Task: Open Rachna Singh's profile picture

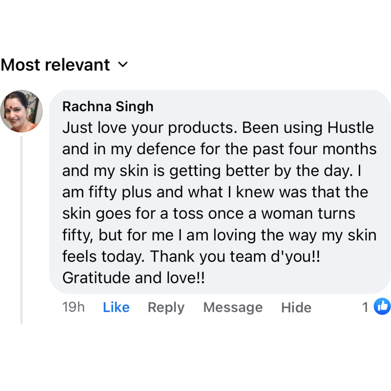Action: click(21, 111)
